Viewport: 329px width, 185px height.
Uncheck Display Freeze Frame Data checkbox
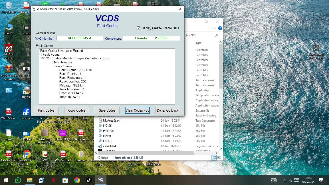tap(138, 28)
